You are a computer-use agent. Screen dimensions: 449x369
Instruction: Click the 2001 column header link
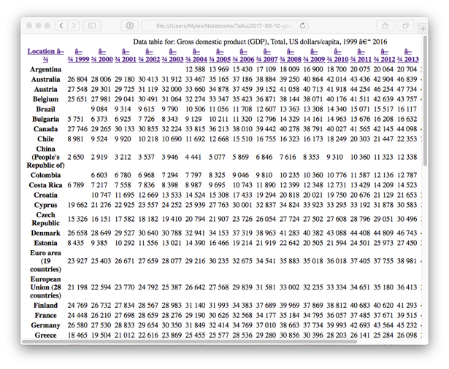tap(125, 59)
